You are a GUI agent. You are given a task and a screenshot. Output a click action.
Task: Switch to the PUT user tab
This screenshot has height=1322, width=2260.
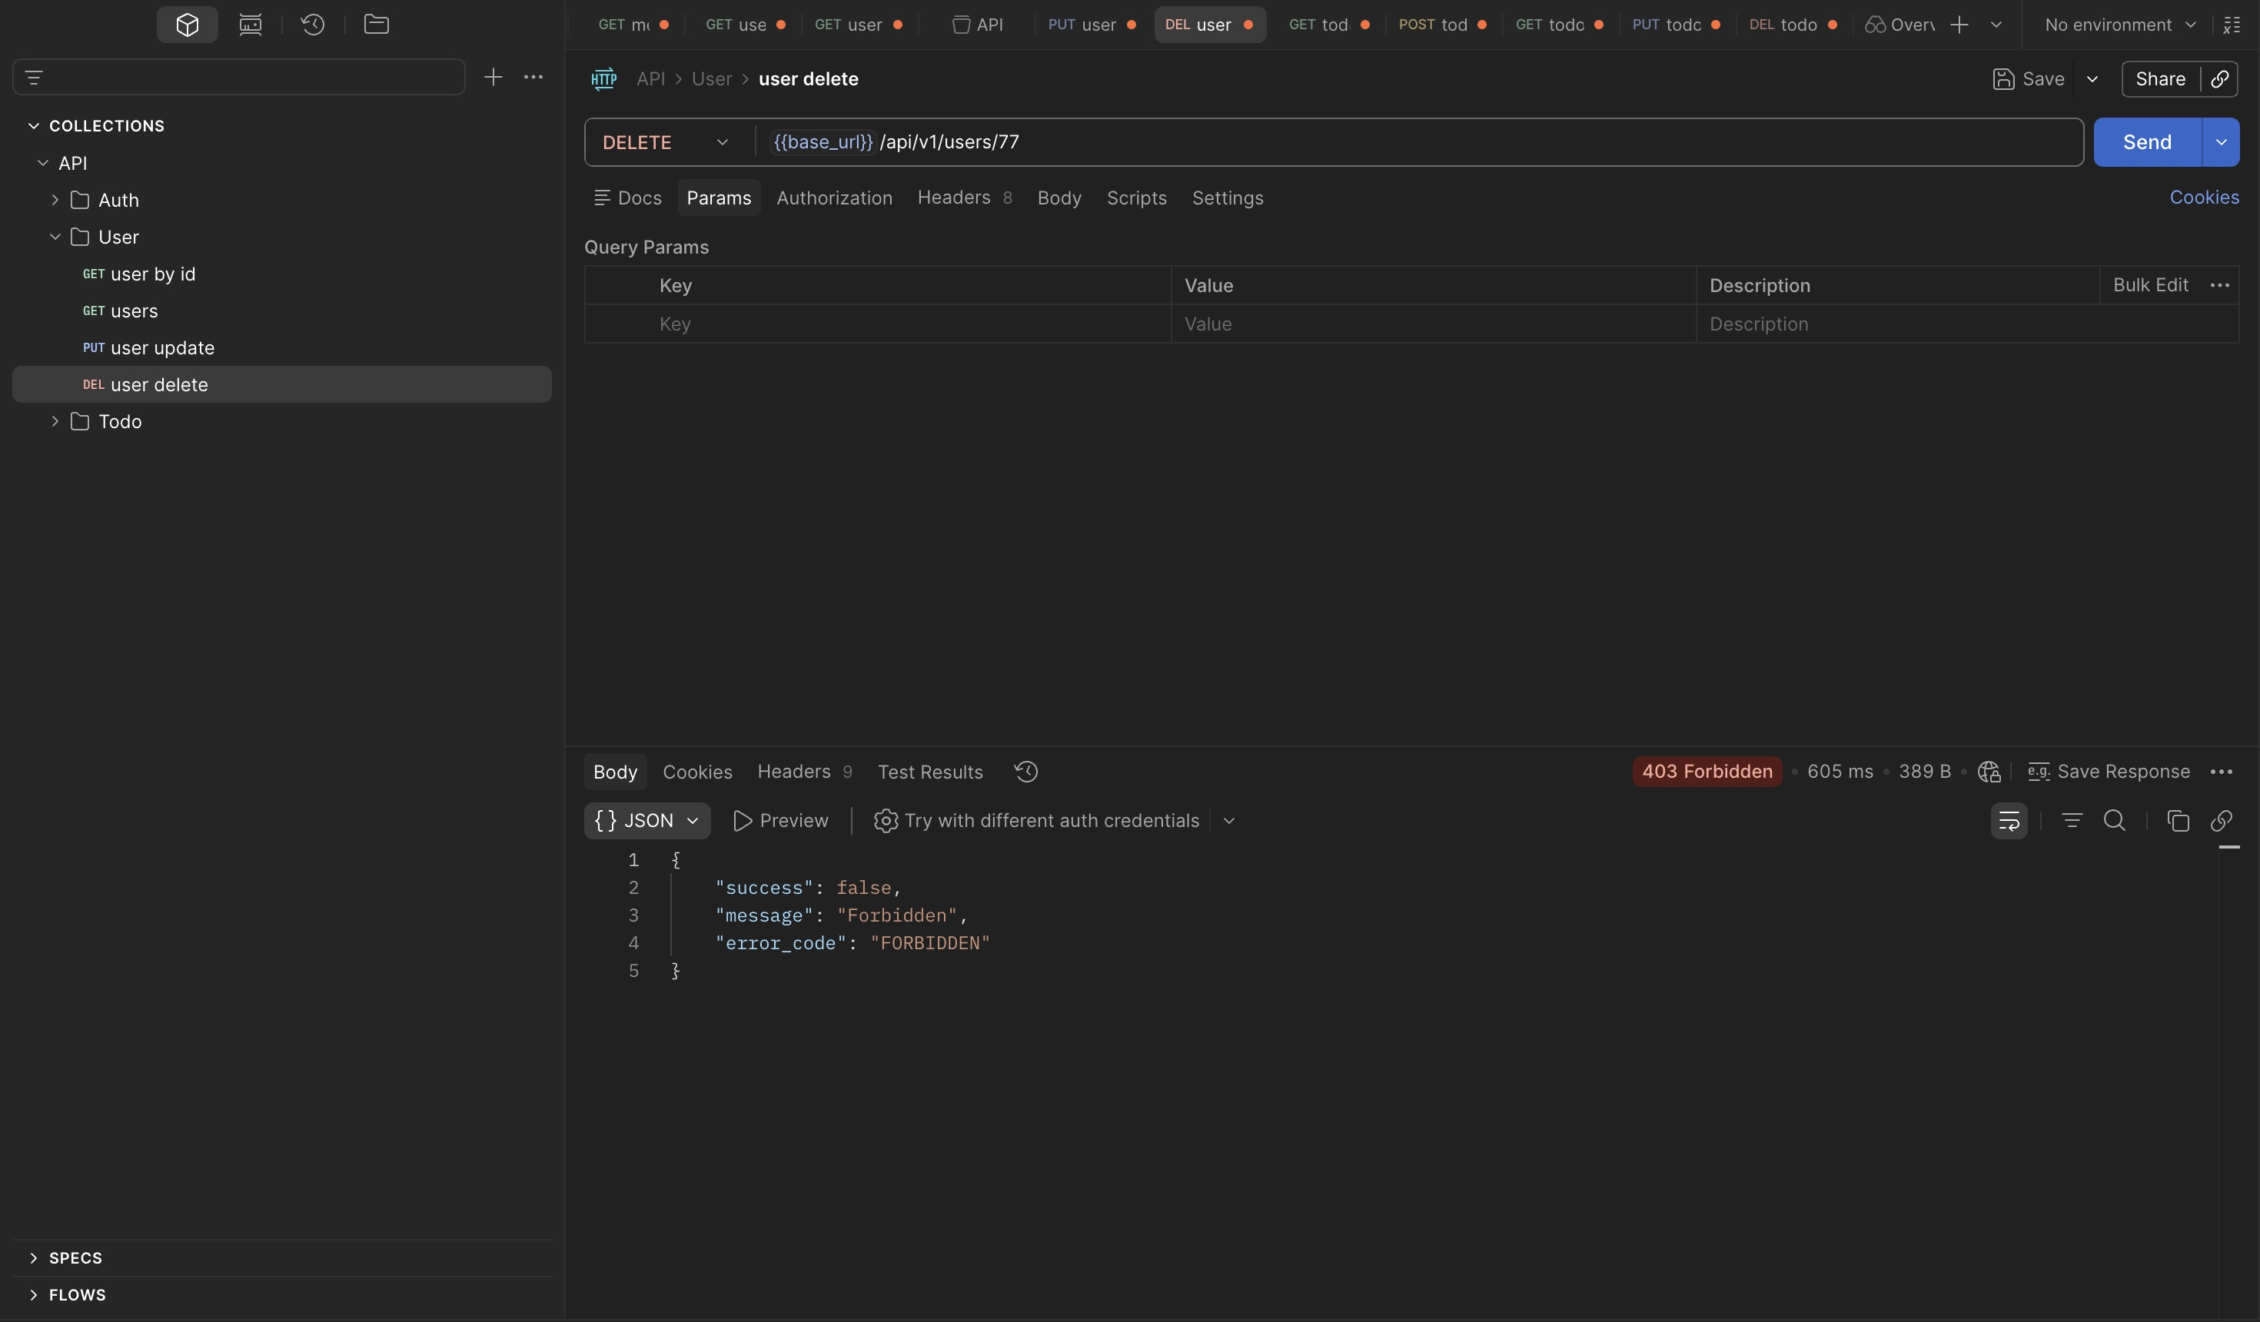coord(1092,25)
